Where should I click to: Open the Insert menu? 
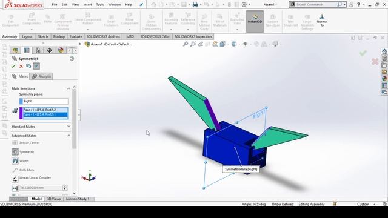87,4
